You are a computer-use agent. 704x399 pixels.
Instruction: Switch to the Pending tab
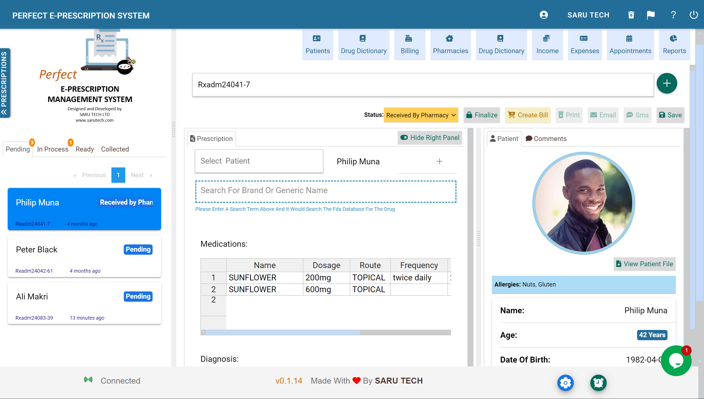(x=17, y=149)
